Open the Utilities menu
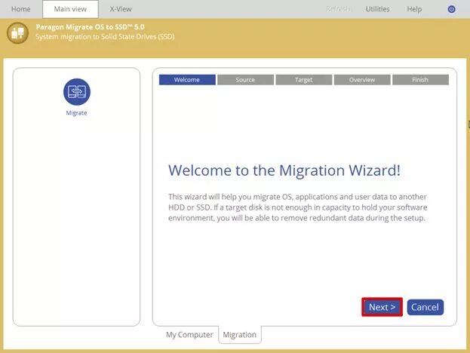470x353 pixels. click(x=378, y=9)
